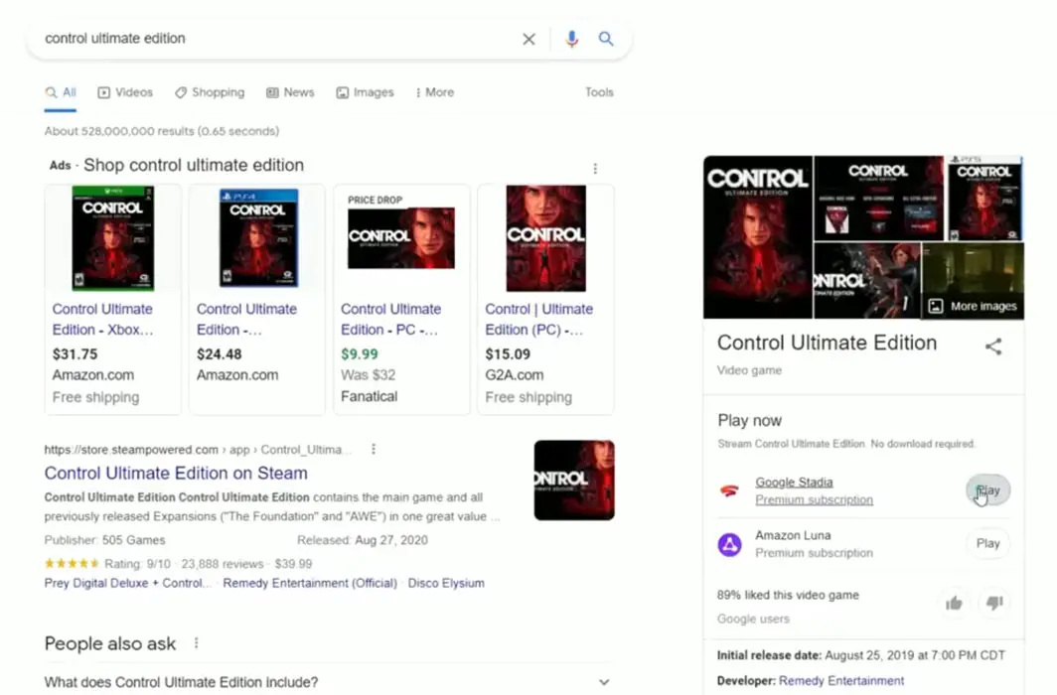Switch to the Images tab

365,93
